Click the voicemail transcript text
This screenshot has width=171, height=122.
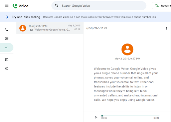click(126, 84)
